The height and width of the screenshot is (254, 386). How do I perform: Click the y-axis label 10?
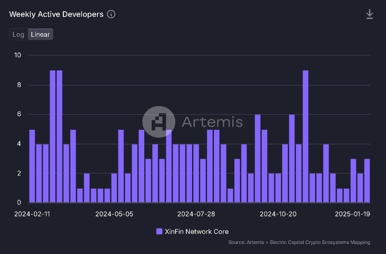pos(18,55)
